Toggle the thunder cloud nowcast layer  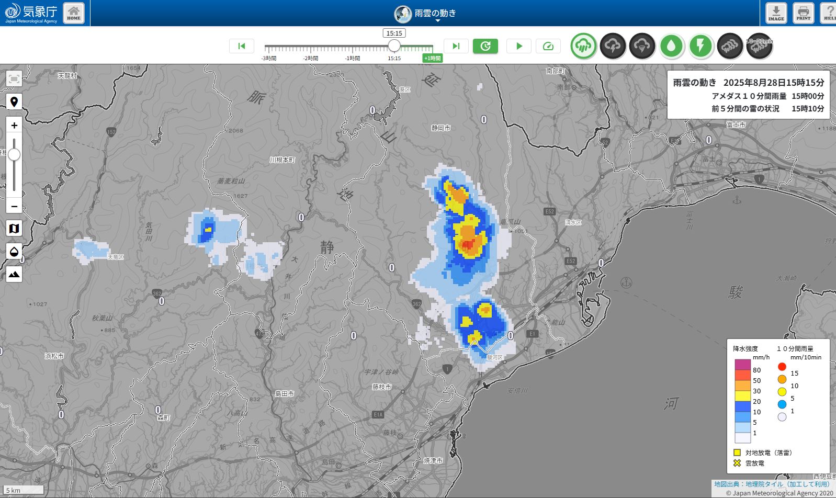click(x=613, y=46)
